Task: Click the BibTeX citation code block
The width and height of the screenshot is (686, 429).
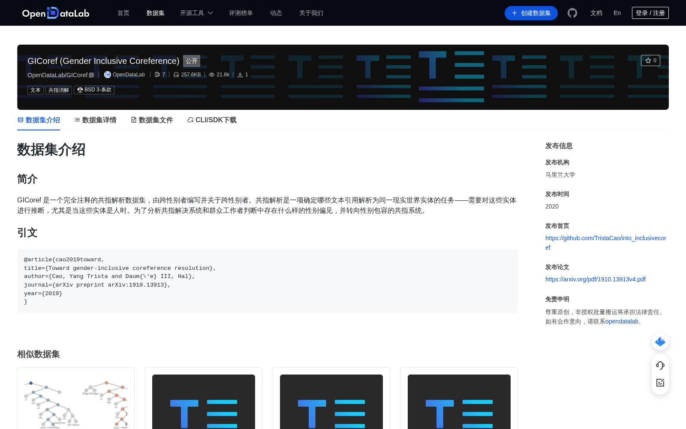Action: 268,281
